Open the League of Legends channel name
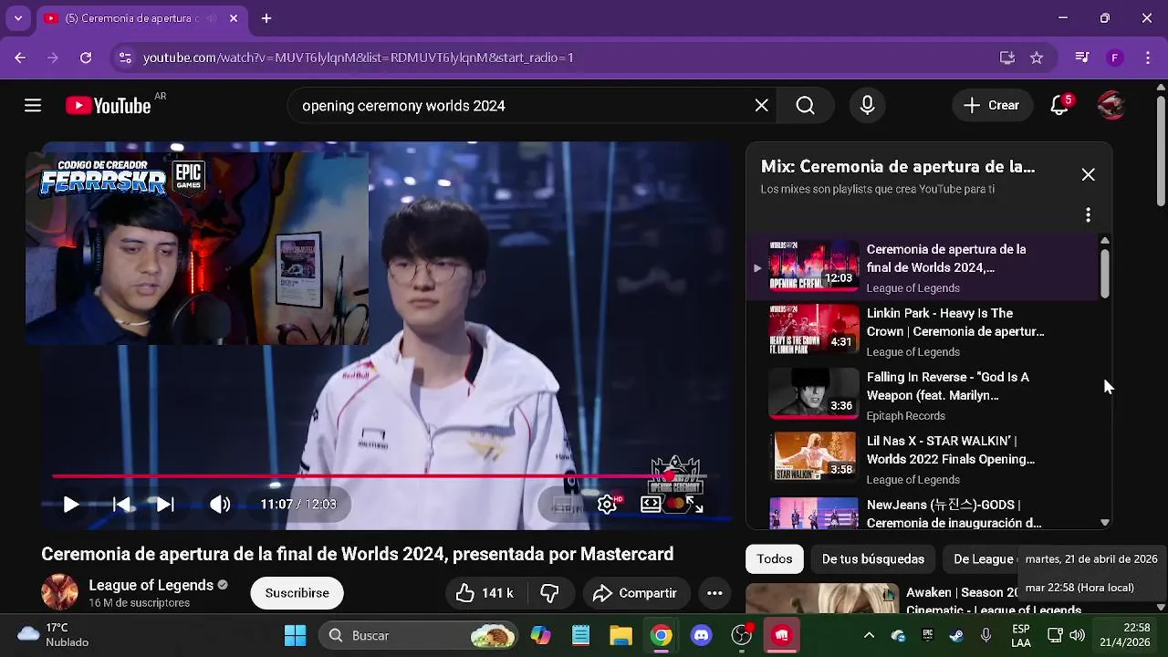 point(151,585)
